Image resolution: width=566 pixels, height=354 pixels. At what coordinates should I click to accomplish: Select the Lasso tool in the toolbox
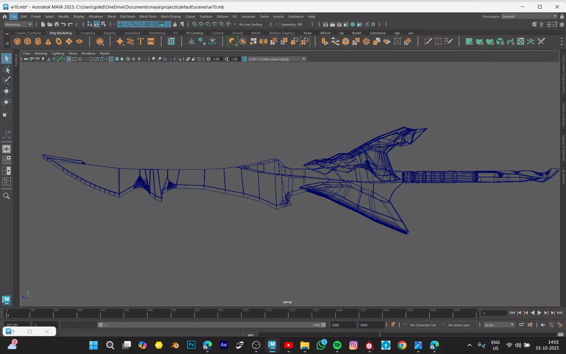coord(6,69)
